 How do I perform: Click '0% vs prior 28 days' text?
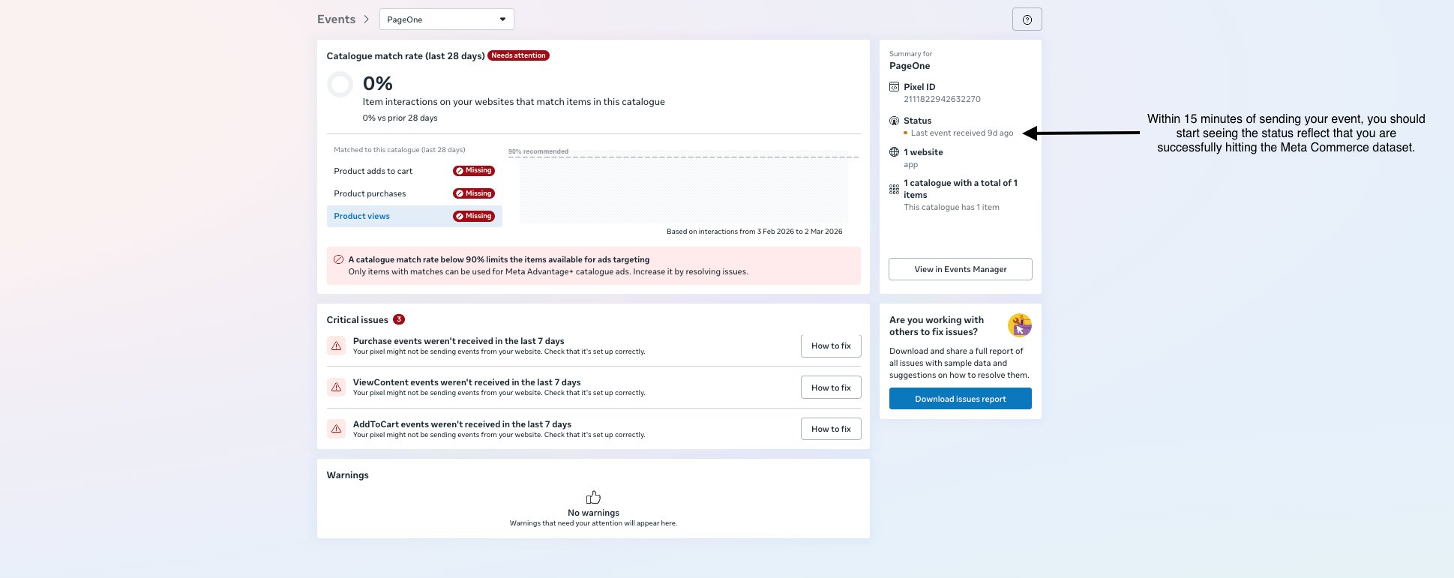(400, 118)
